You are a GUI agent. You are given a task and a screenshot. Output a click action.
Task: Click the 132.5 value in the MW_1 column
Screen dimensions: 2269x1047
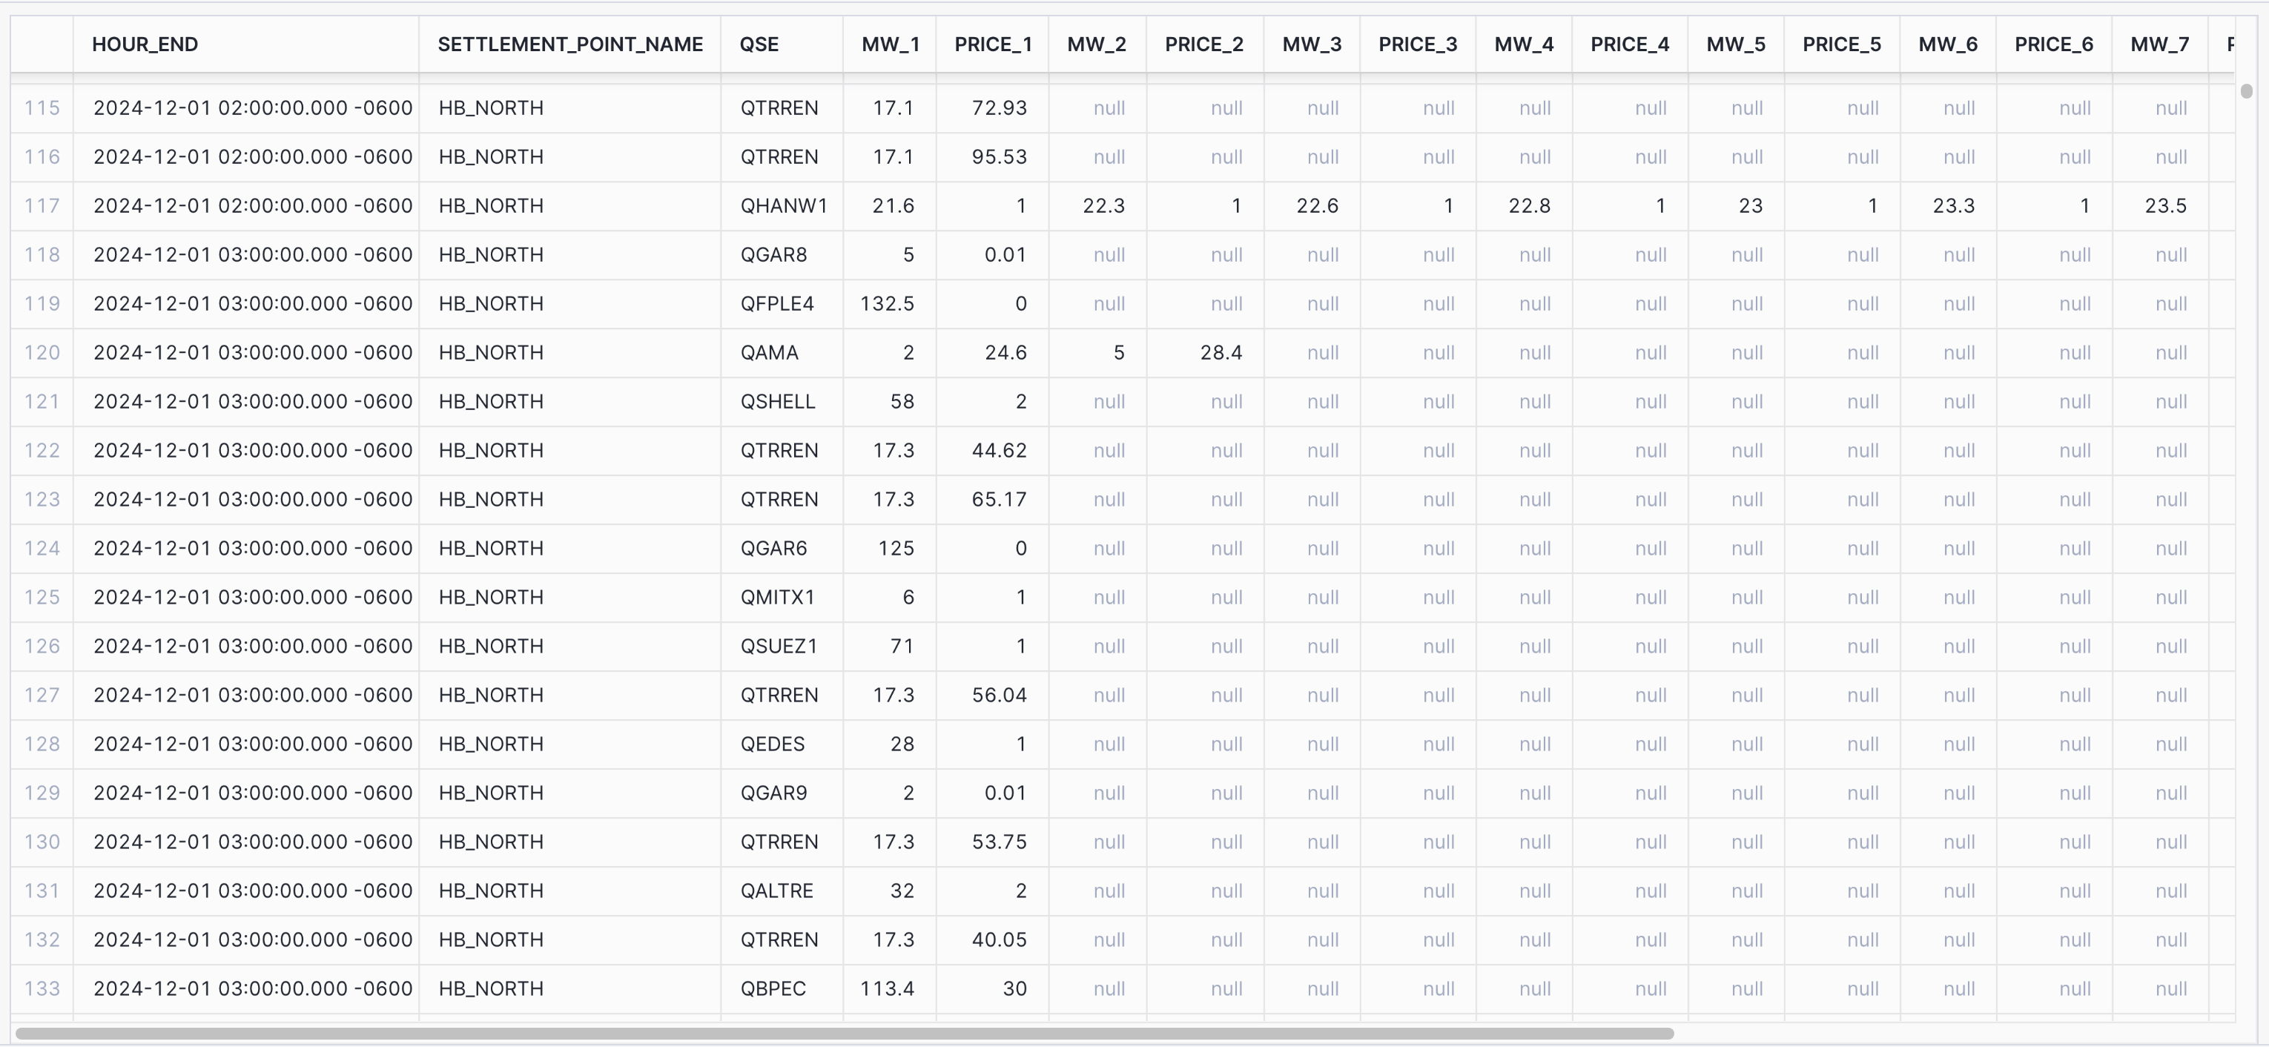886,304
